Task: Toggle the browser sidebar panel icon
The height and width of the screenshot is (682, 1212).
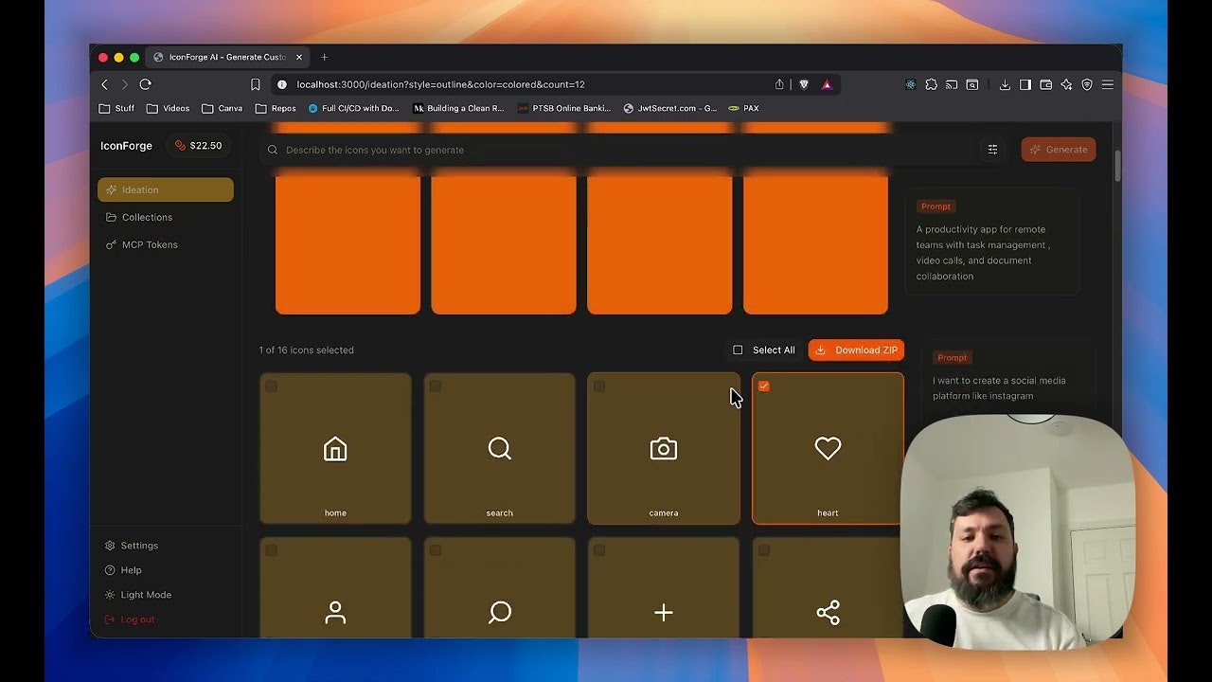Action: click(x=1025, y=84)
